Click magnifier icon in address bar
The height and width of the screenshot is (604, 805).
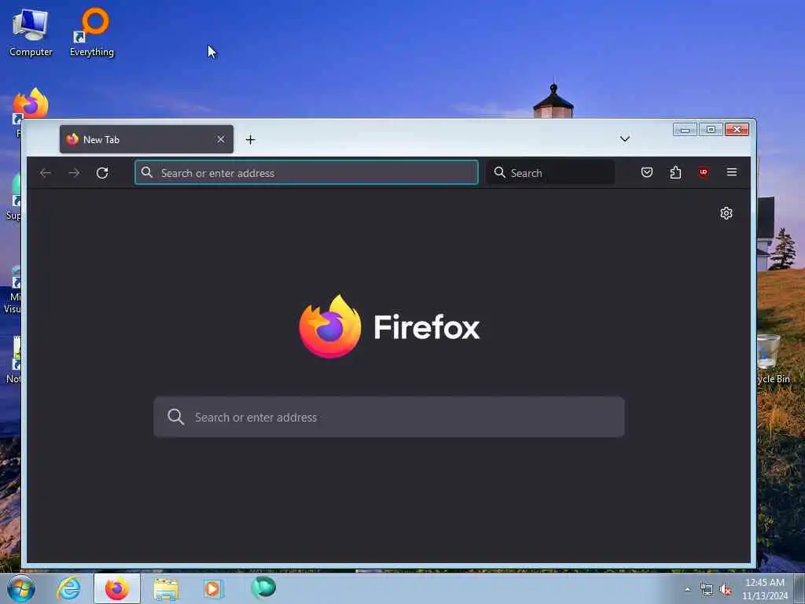147,172
